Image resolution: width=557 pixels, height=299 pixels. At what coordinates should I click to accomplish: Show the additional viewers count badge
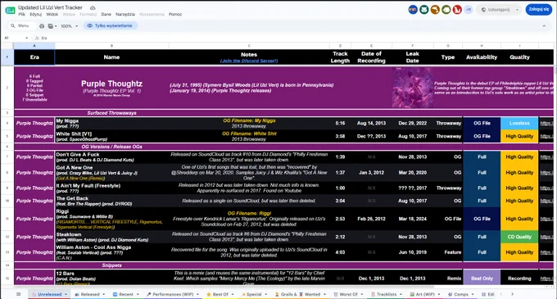tap(469, 10)
